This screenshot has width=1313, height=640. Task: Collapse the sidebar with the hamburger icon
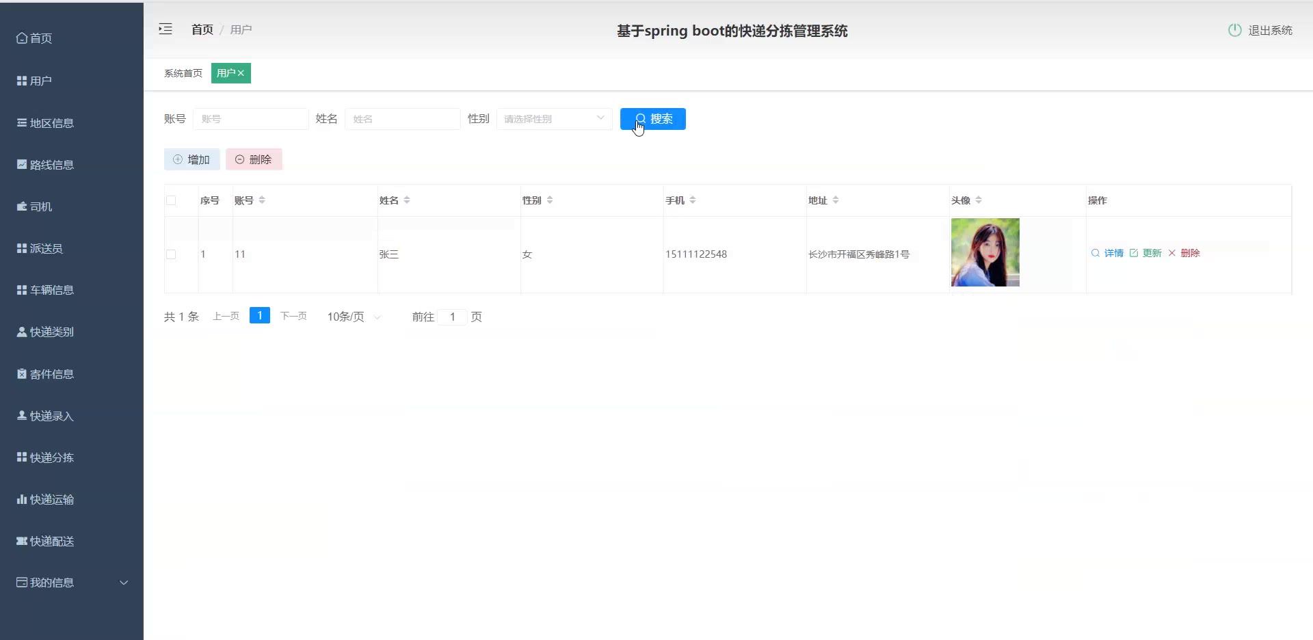pos(165,29)
